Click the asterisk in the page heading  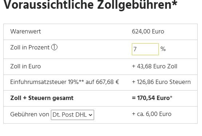(174, 3)
